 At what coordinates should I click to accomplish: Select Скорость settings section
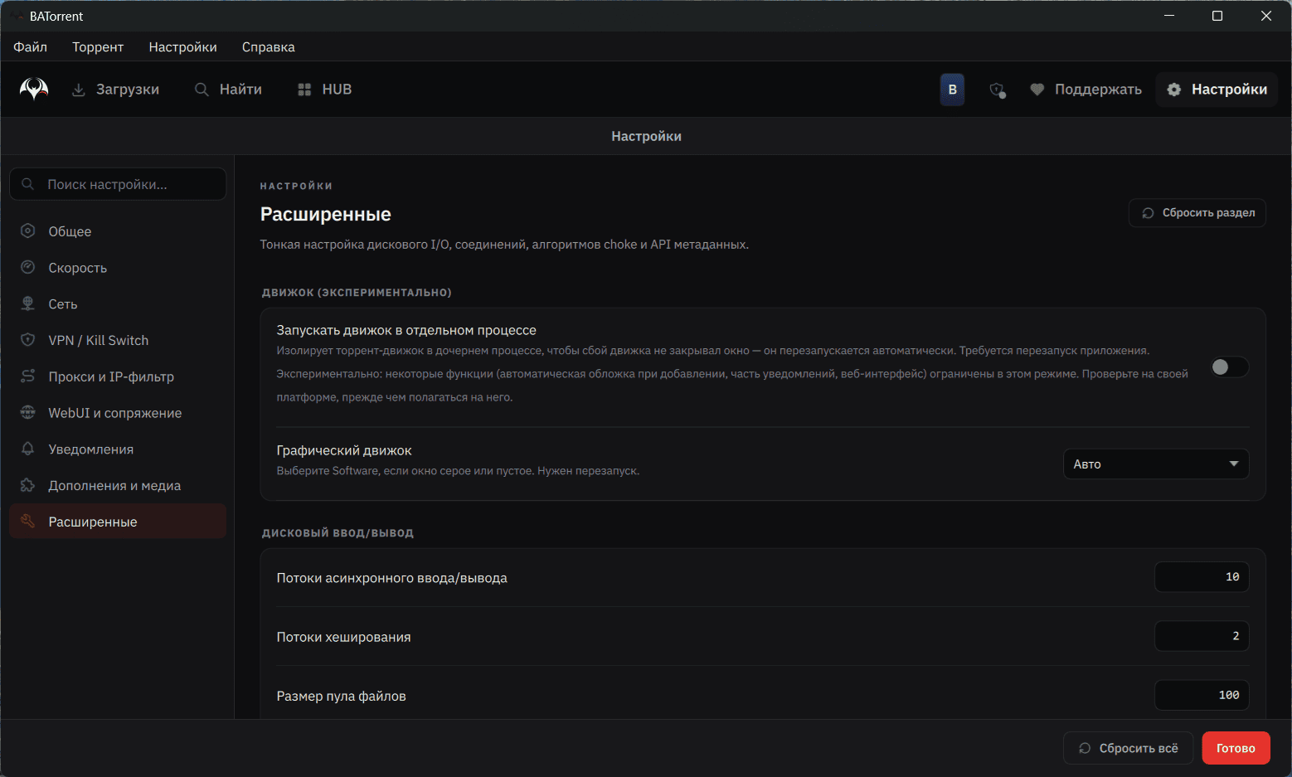pyautogui.click(x=118, y=268)
